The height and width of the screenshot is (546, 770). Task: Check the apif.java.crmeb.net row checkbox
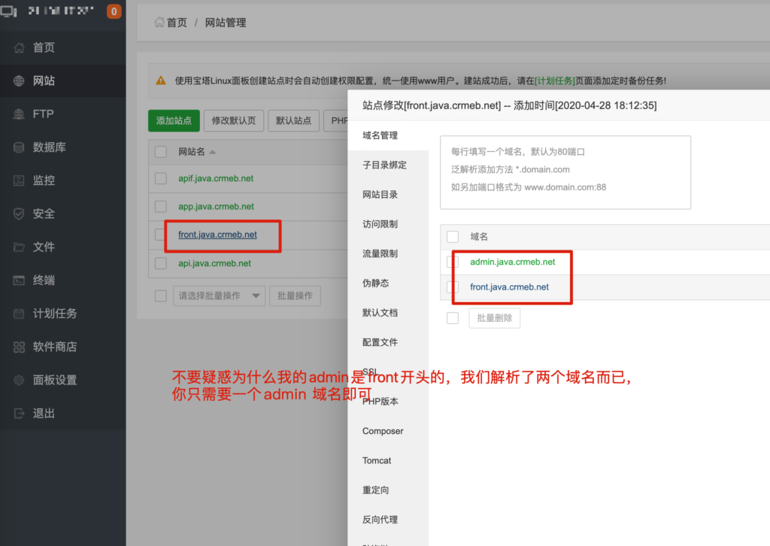(x=161, y=178)
